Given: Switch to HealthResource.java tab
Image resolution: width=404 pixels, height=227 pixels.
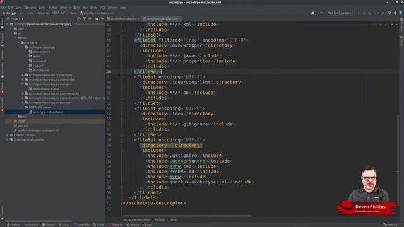Looking at the screenshot, I should pyautogui.click(x=122, y=19).
